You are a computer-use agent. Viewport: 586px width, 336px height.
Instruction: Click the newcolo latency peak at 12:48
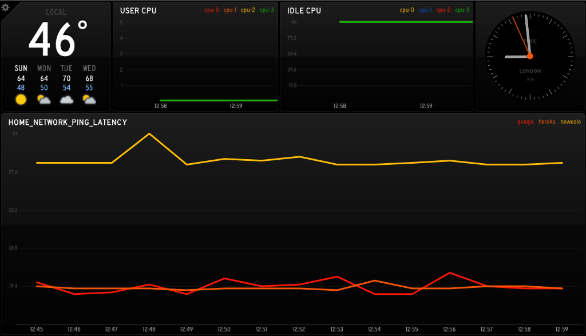(149, 134)
